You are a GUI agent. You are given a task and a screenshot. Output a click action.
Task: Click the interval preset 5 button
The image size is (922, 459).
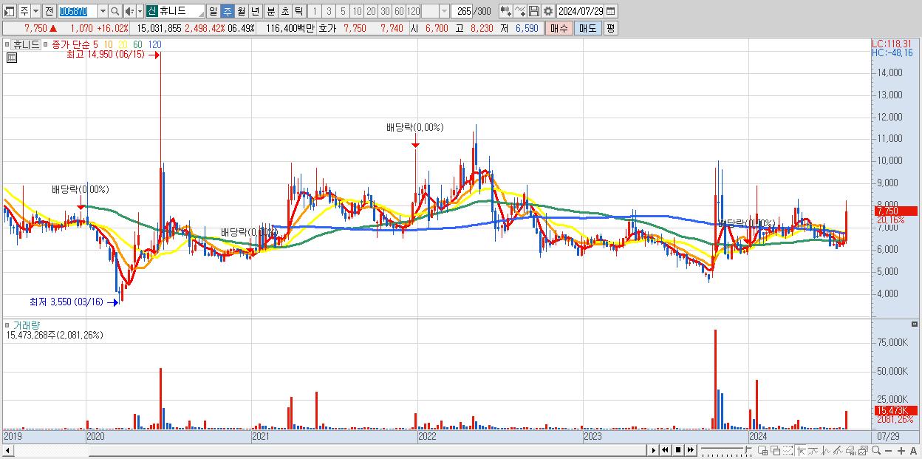point(343,11)
